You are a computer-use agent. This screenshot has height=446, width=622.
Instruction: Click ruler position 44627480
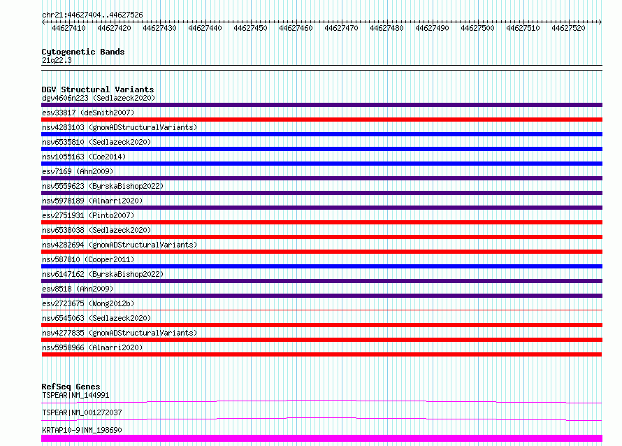pos(386,28)
